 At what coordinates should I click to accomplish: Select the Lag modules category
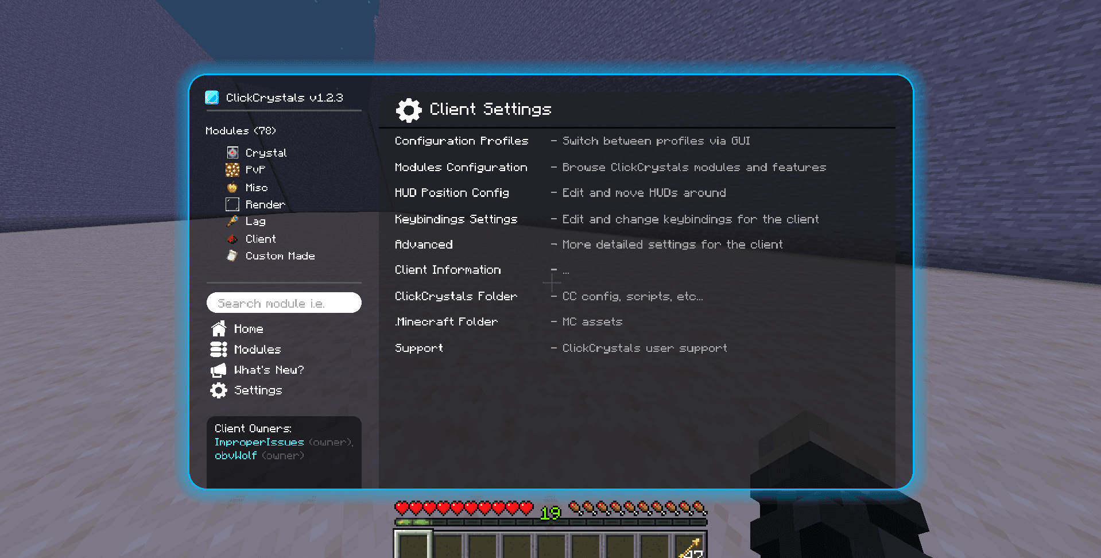255,222
